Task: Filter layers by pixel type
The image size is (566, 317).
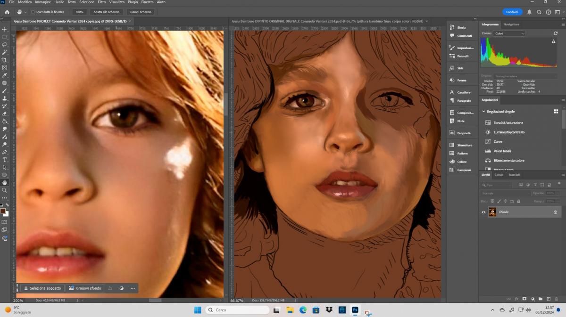Action: (520, 185)
